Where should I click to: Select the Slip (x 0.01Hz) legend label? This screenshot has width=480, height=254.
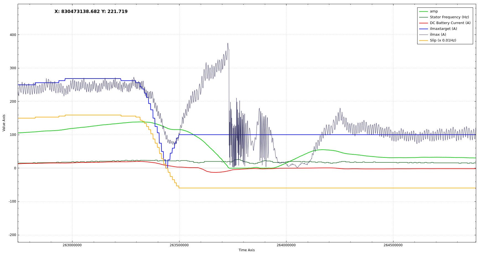pos(443,40)
